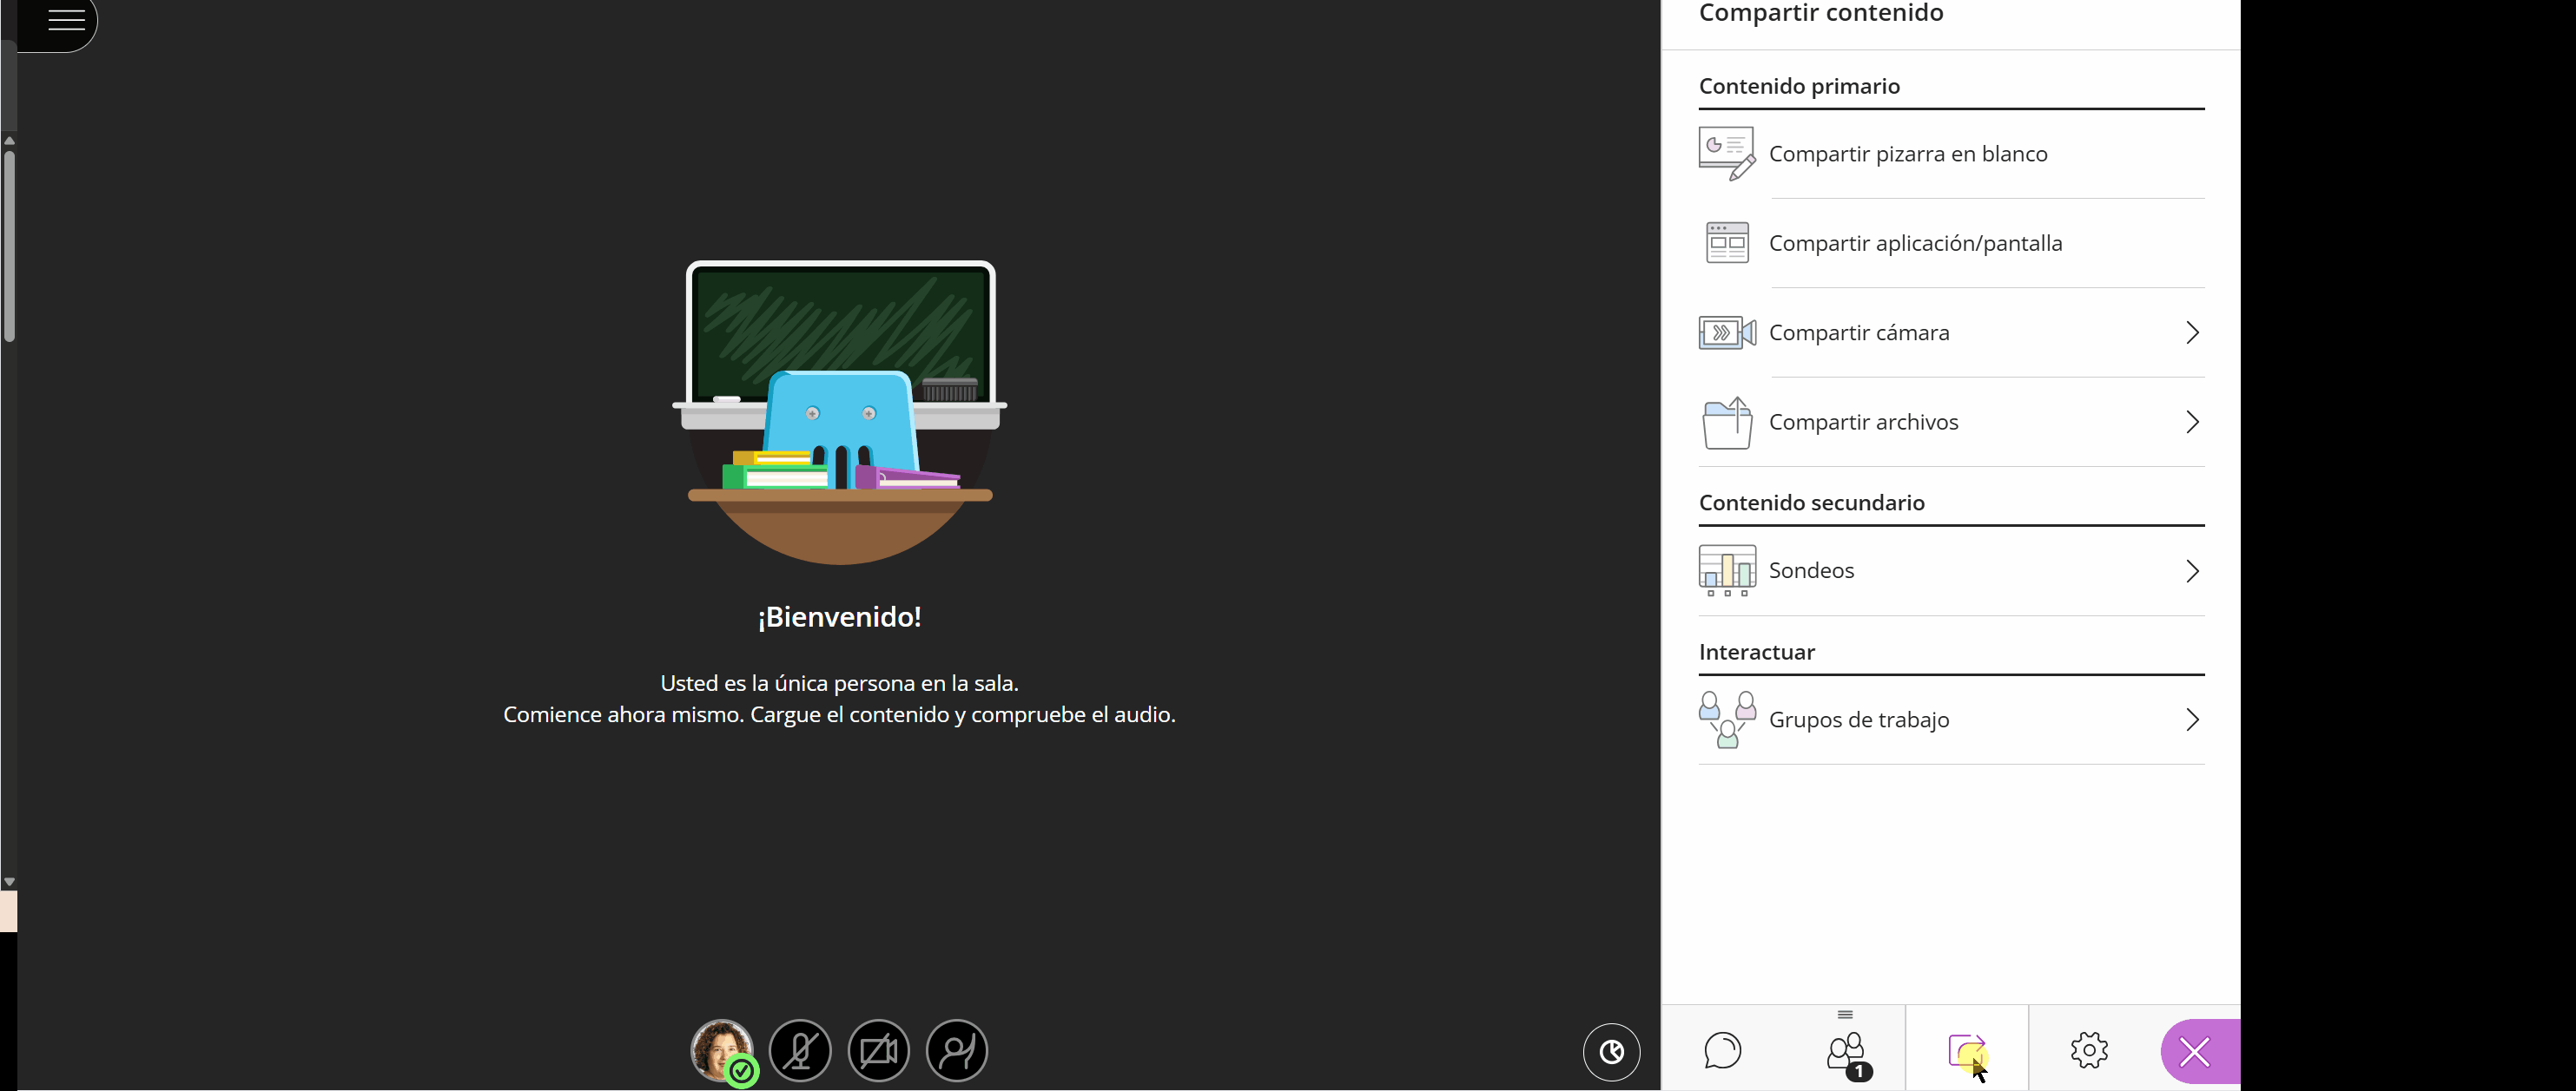Open Grupos de trabajo option
Image resolution: width=2576 pixels, height=1091 pixels.
point(1951,720)
